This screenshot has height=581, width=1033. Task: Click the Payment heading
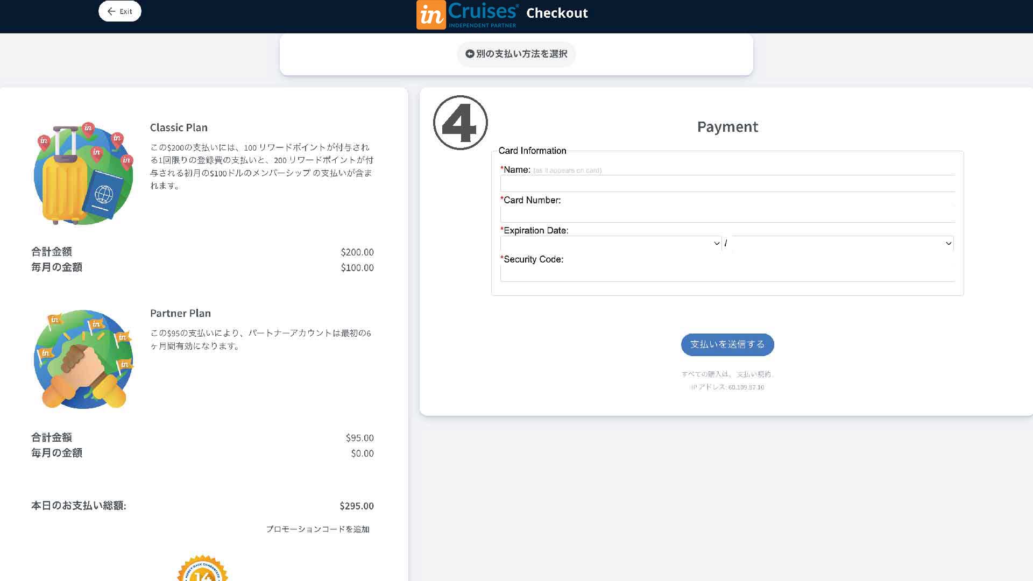[x=727, y=126]
